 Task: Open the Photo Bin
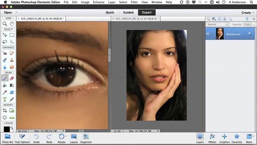point(8,139)
